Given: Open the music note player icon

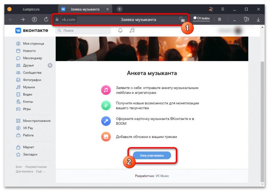Looking at the screenshot, I should click(x=132, y=30).
